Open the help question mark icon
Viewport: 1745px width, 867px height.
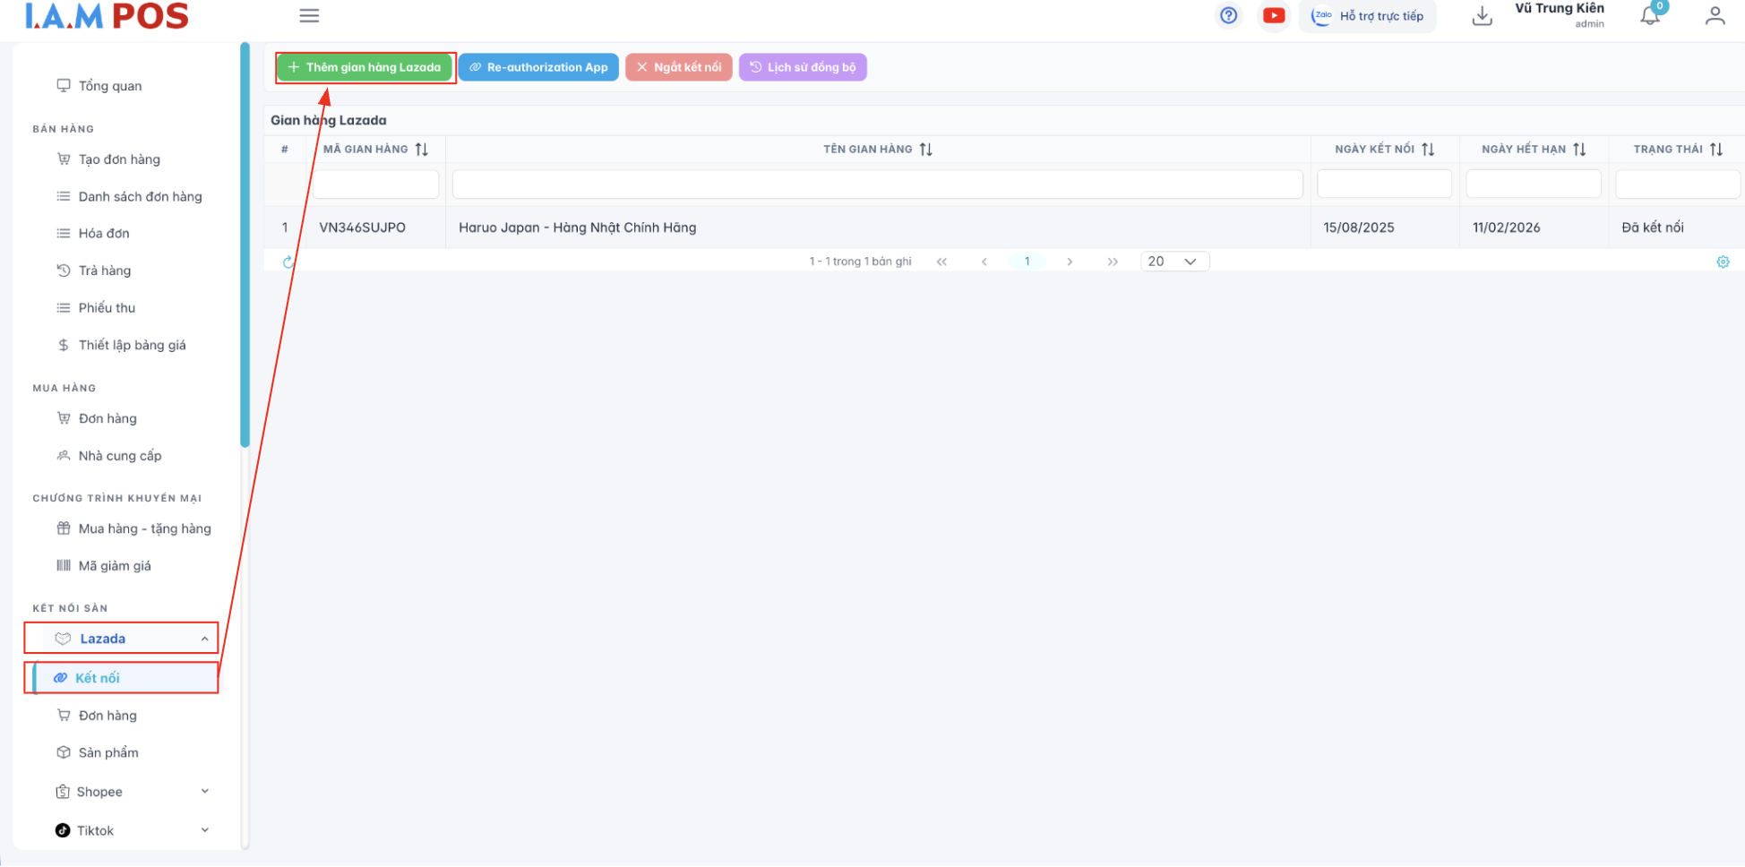tap(1228, 15)
